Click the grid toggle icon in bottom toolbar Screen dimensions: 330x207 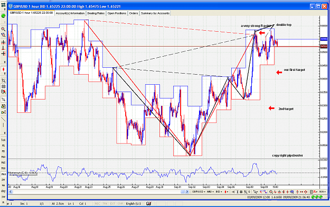click(241, 192)
